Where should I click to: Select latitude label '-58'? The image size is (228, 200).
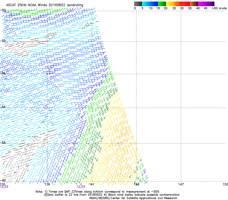pos(3,143)
